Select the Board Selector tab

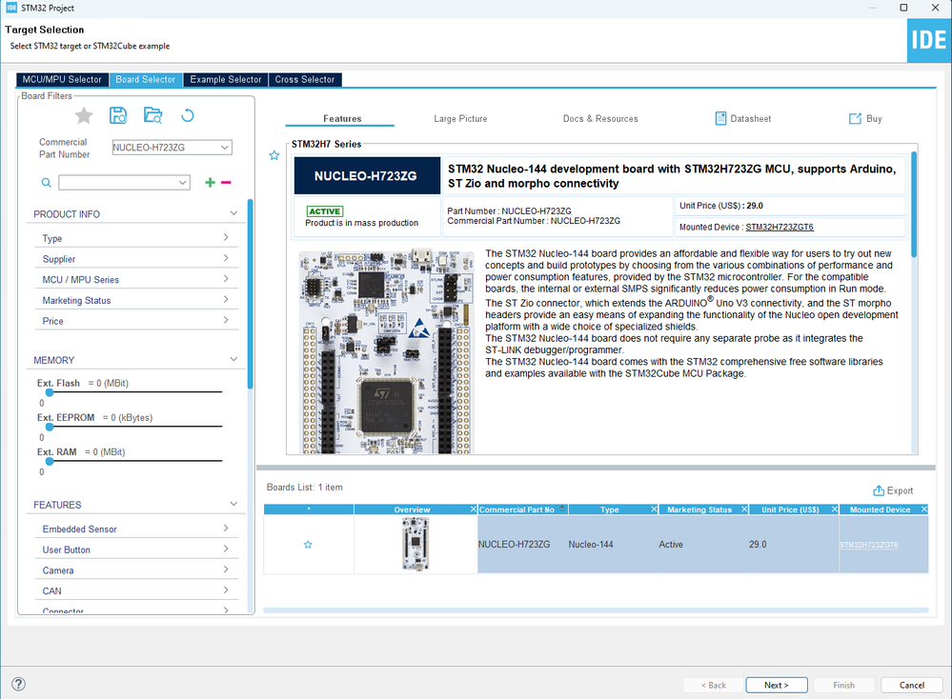[x=146, y=79]
